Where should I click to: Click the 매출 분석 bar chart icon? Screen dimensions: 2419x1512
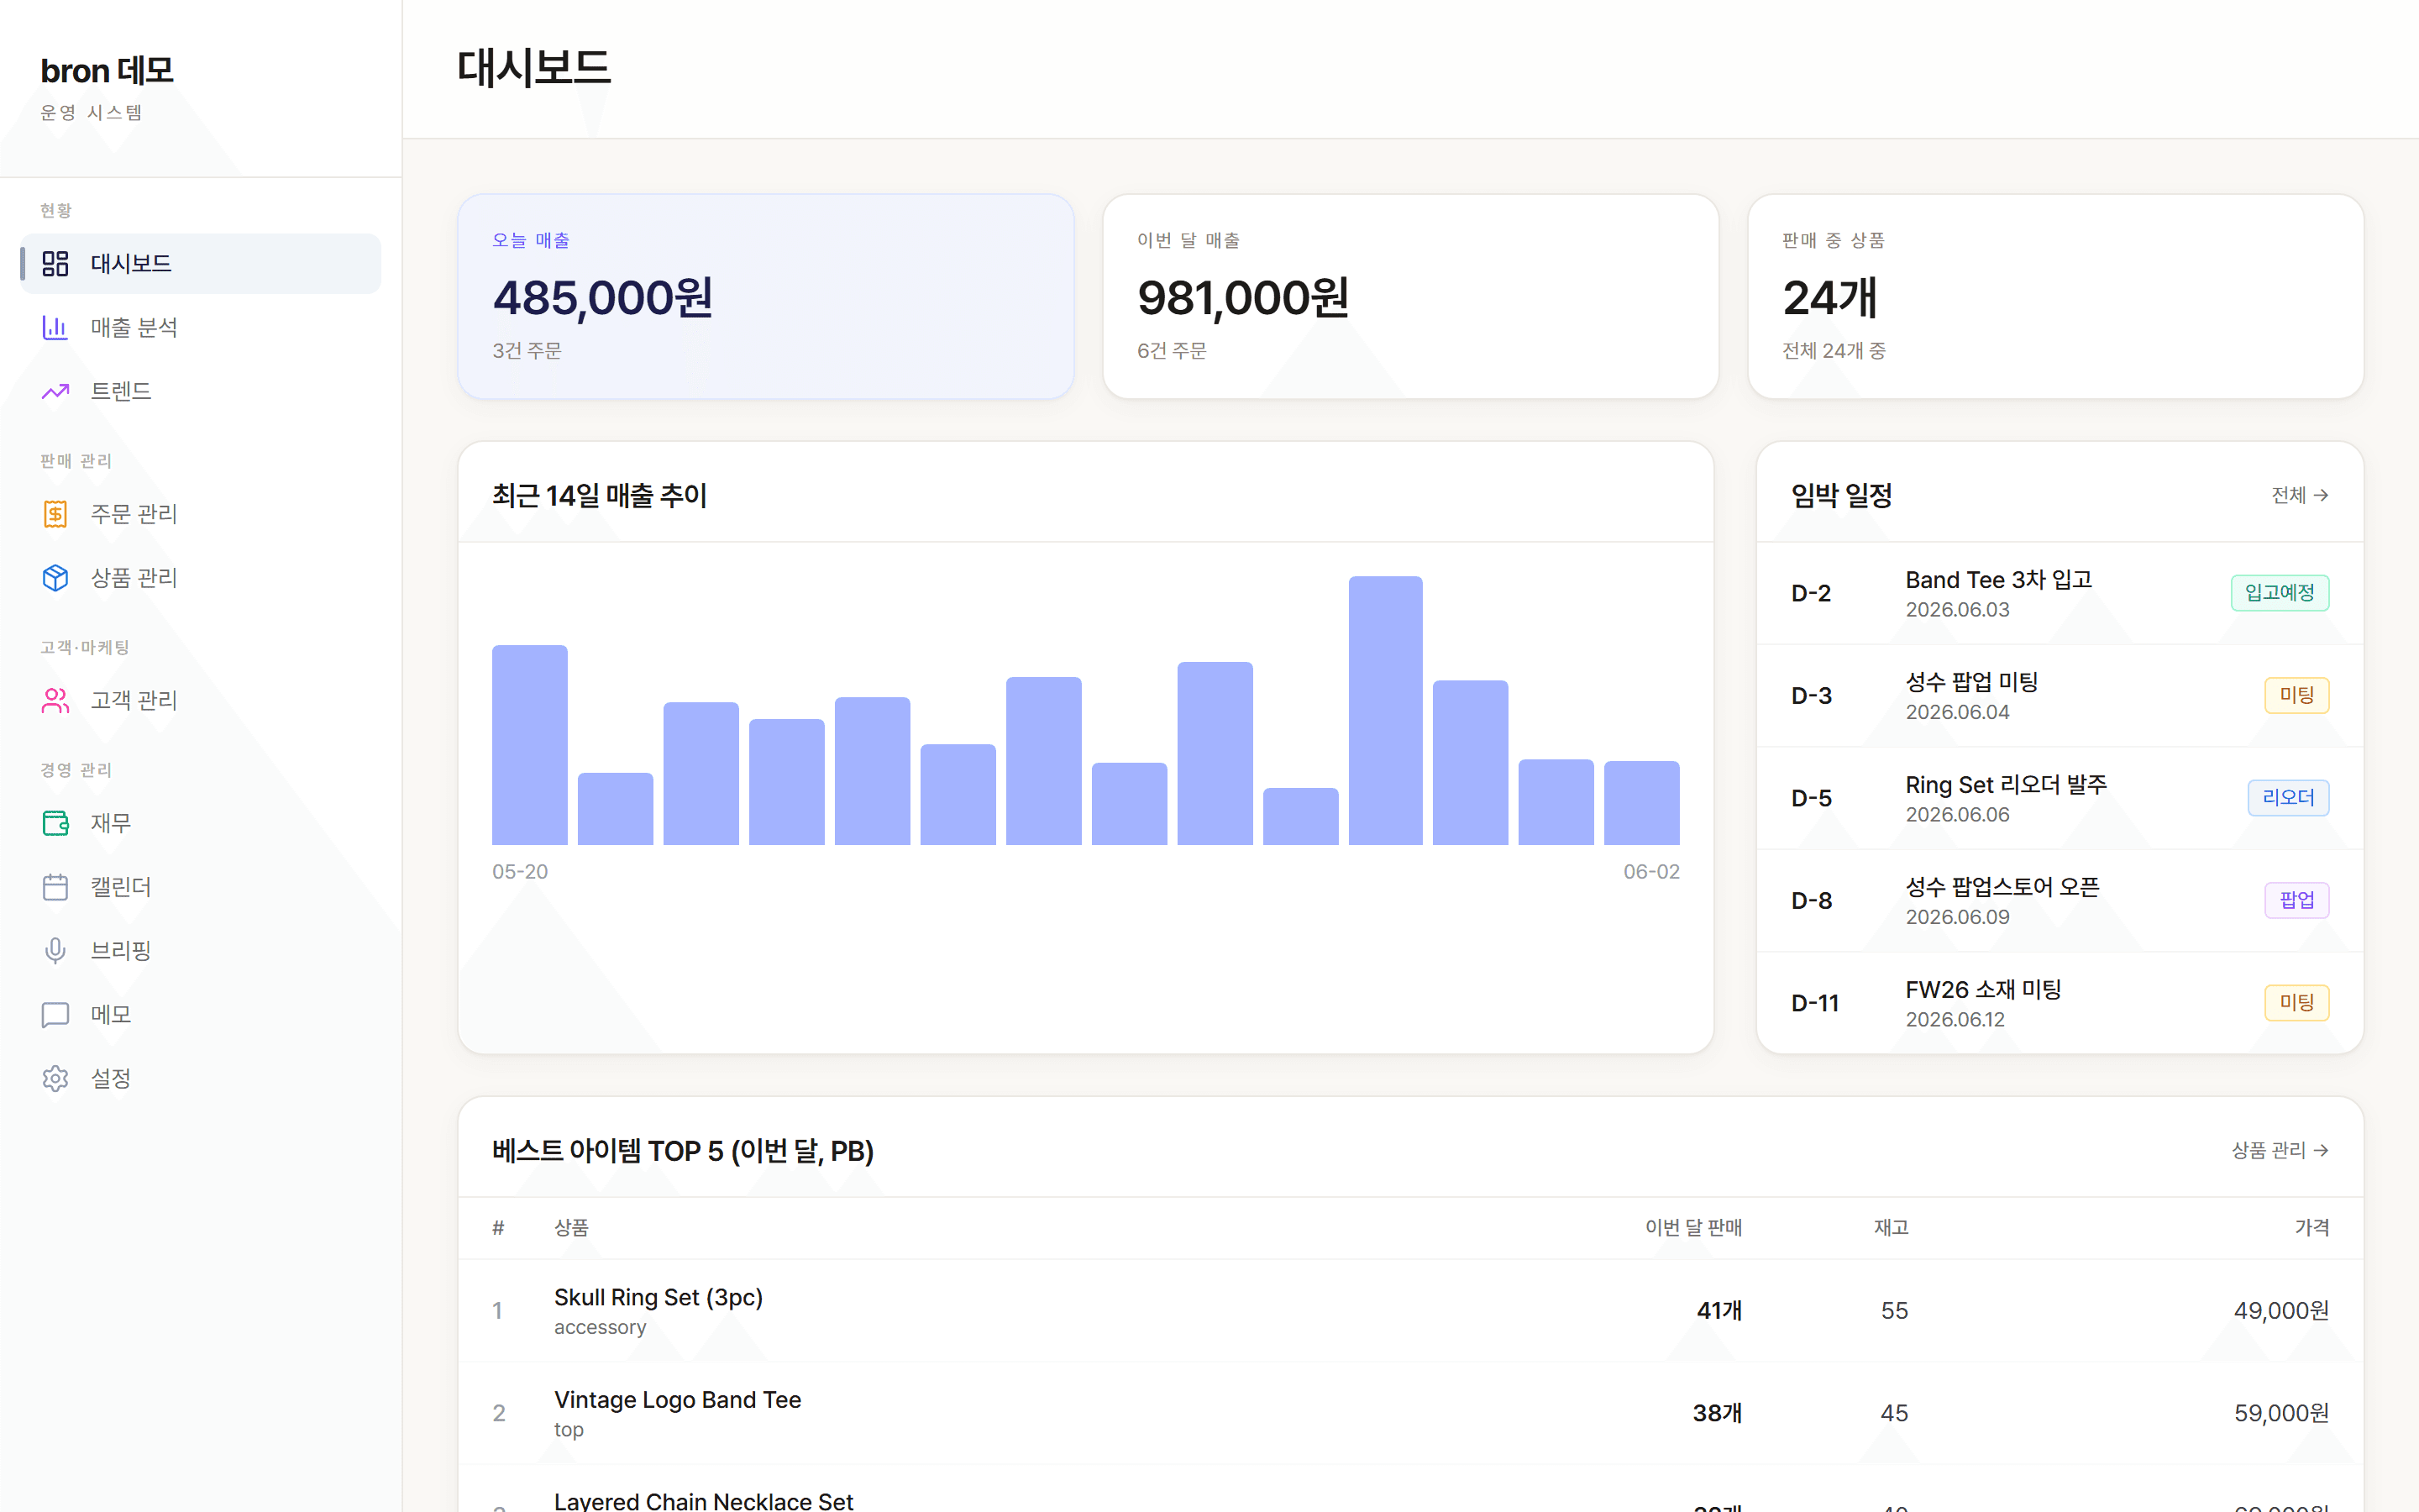click(55, 327)
